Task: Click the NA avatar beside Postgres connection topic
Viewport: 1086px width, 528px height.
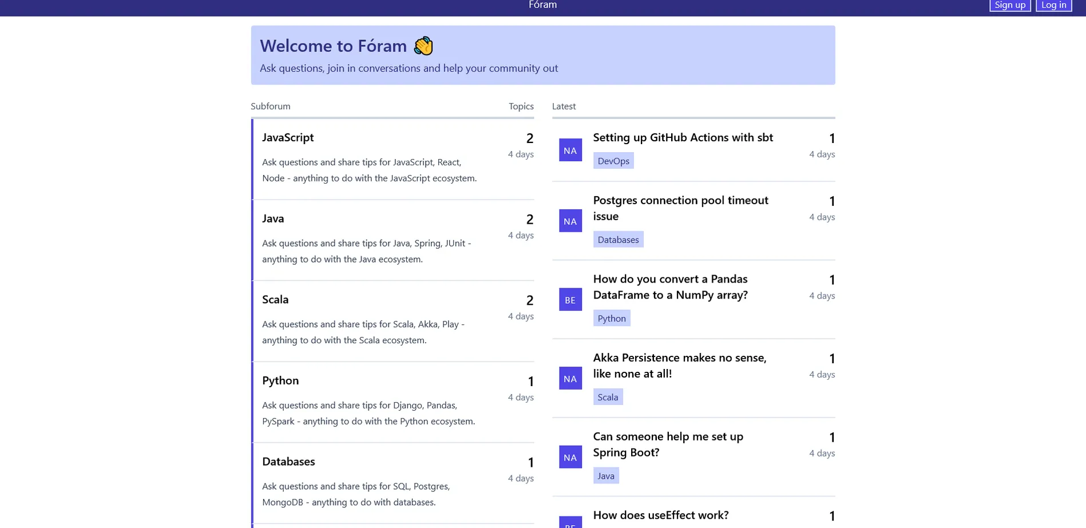Action: click(570, 221)
